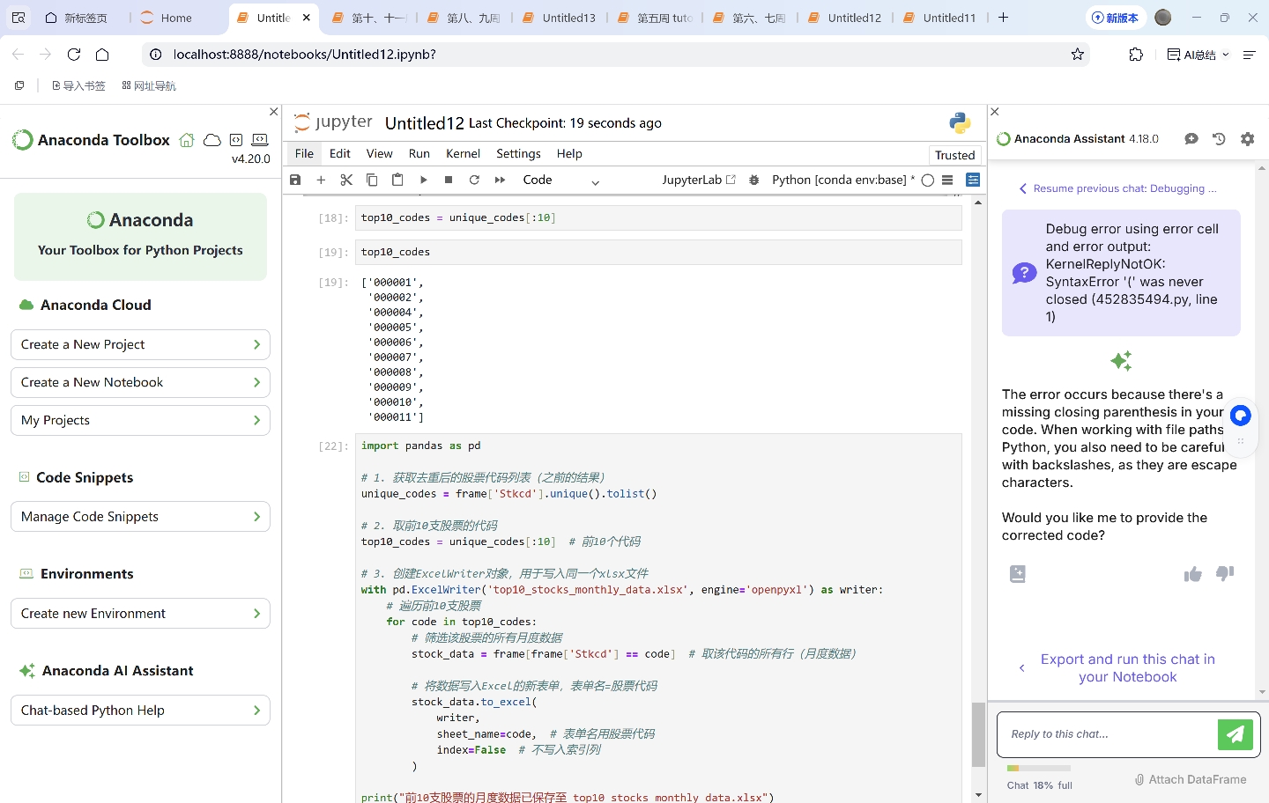Click the Anaconda Toolbox cloud icon
The width and height of the screenshot is (1269, 803).
tap(211, 140)
